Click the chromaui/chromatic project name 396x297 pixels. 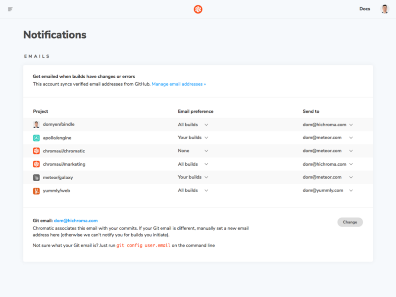[x=64, y=151]
